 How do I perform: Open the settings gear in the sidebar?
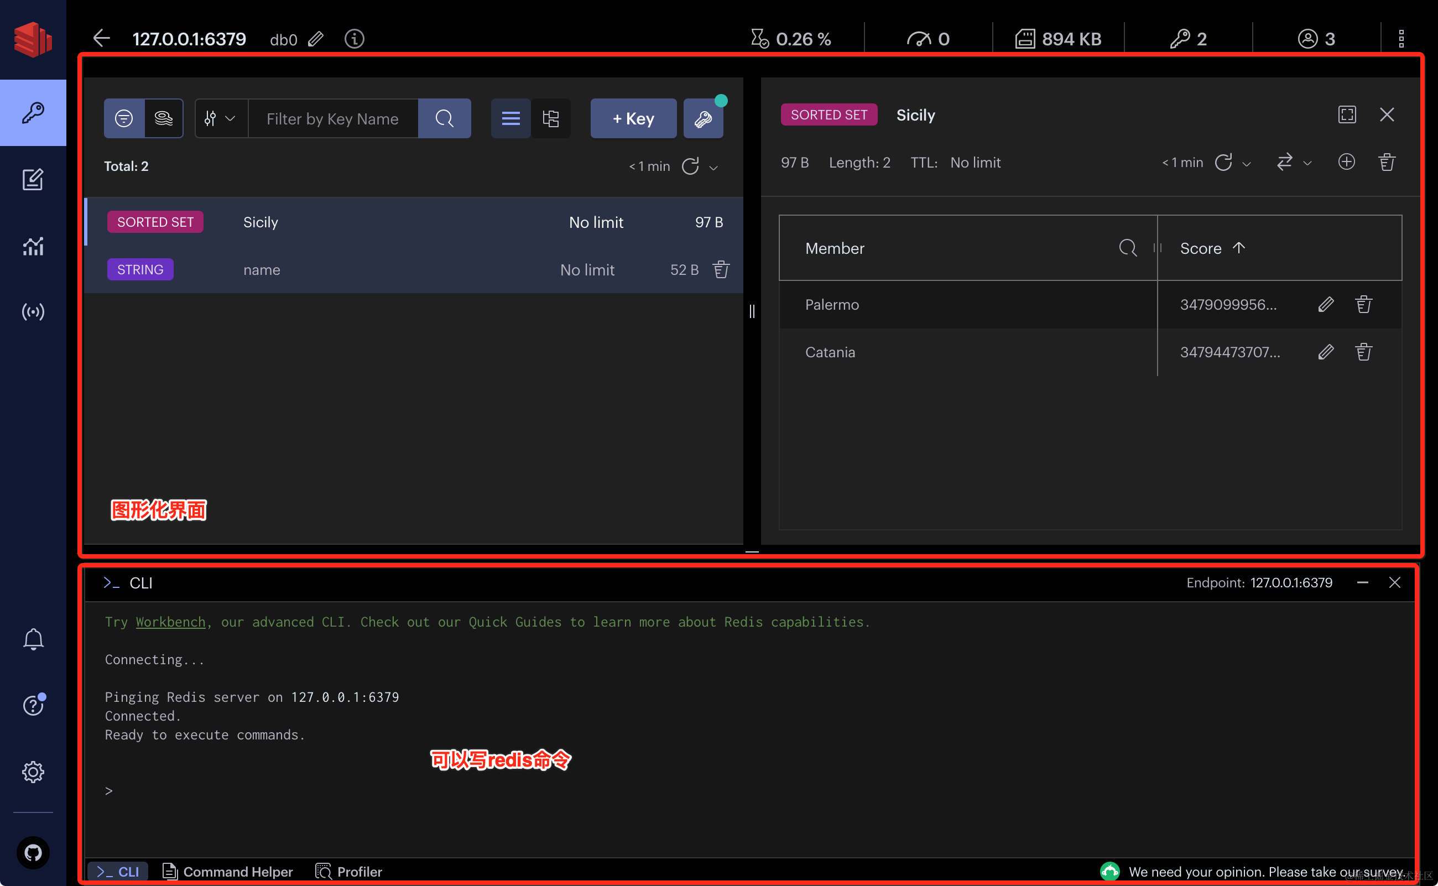coord(33,772)
